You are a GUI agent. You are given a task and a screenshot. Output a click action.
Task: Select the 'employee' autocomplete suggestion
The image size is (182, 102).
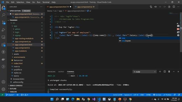coord(149,41)
